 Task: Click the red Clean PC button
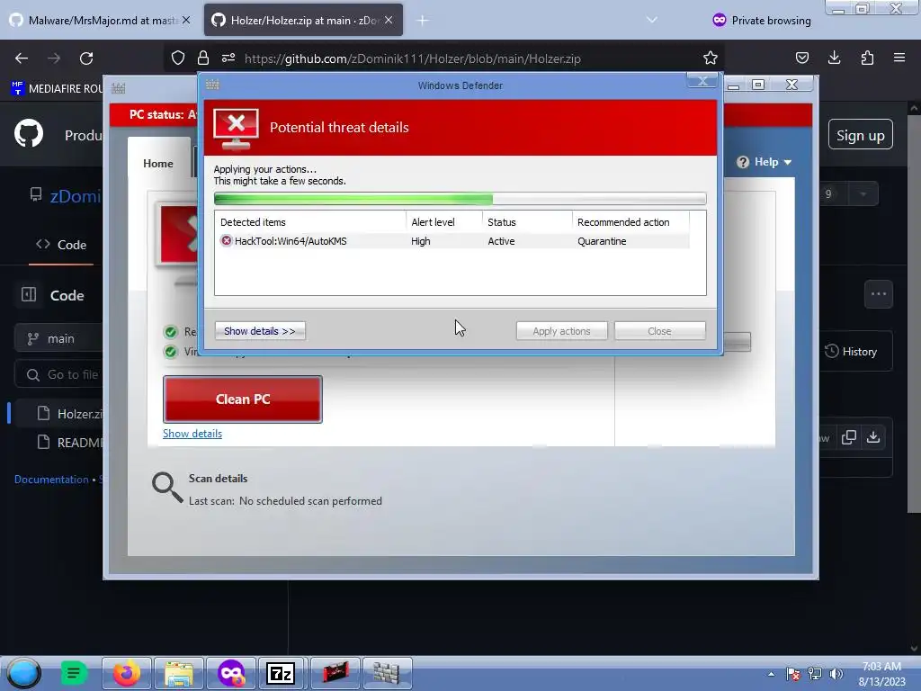point(243,399)
